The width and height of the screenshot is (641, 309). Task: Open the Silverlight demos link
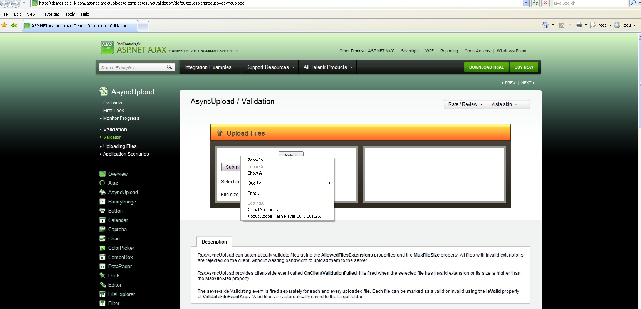tap(410, 51)
